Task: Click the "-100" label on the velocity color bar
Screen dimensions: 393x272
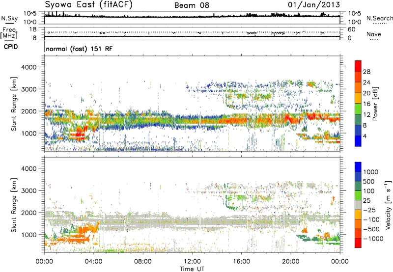Action: (371, 219)
